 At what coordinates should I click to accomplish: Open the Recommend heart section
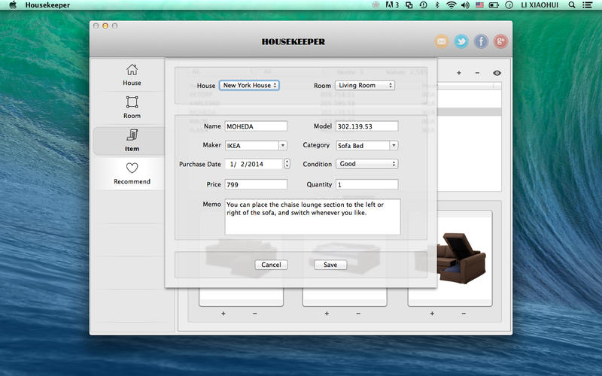point(132,174)
